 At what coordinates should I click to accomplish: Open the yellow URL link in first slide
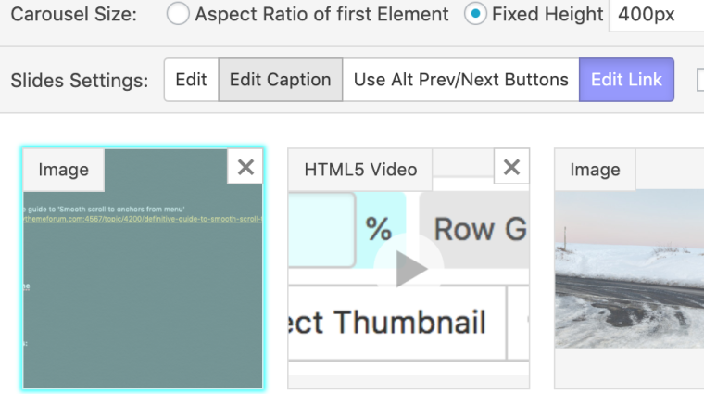[139, 220]
